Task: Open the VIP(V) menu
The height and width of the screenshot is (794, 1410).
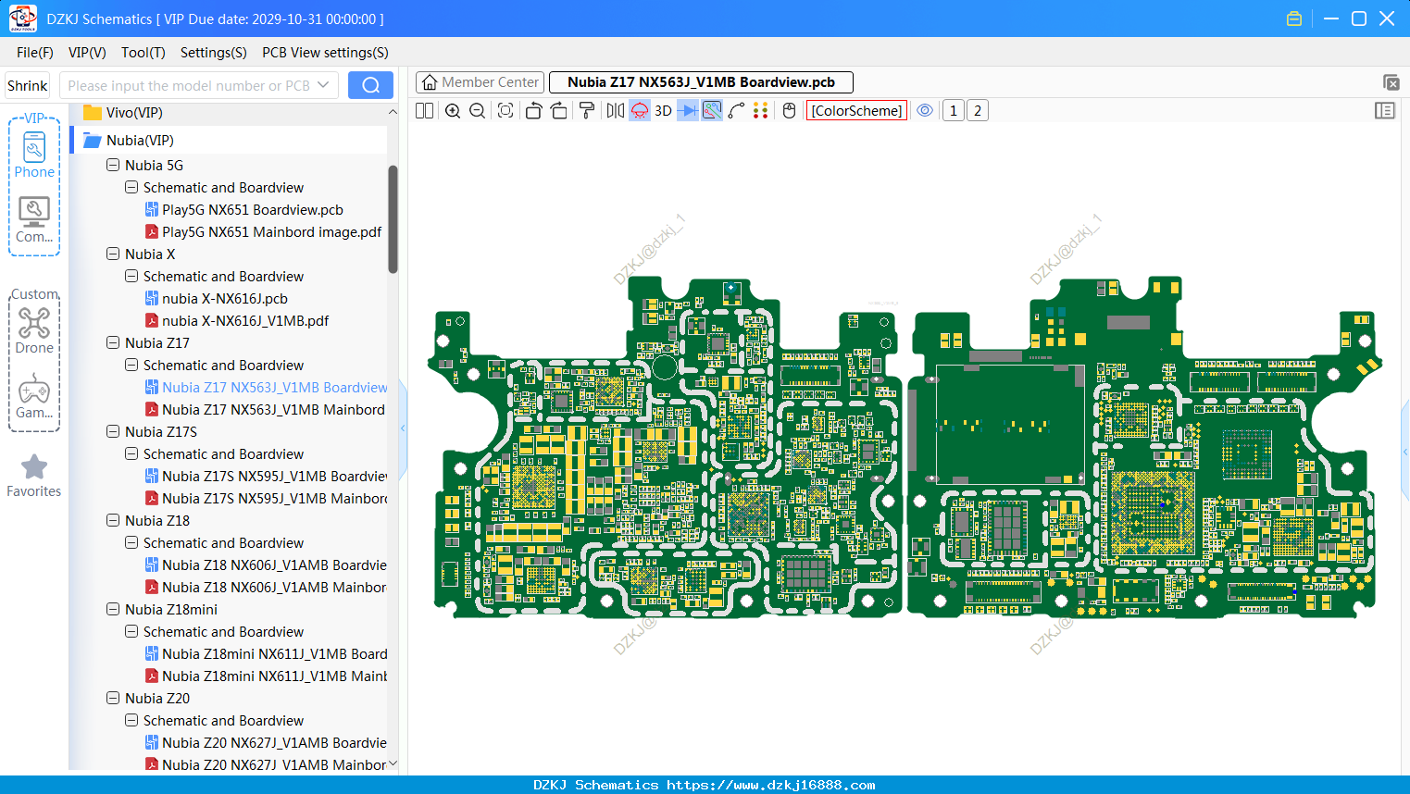Action: [87, 53]
